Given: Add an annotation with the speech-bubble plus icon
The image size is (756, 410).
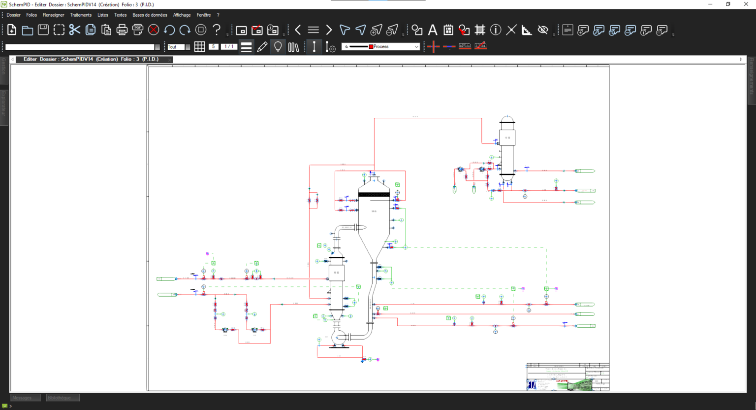Looking at the screenshot, I should click(x=582, y=30).
